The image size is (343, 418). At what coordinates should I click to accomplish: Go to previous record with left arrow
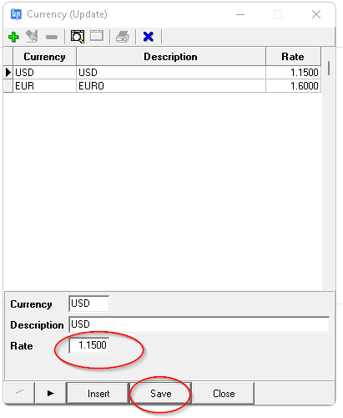click(20, 393)
